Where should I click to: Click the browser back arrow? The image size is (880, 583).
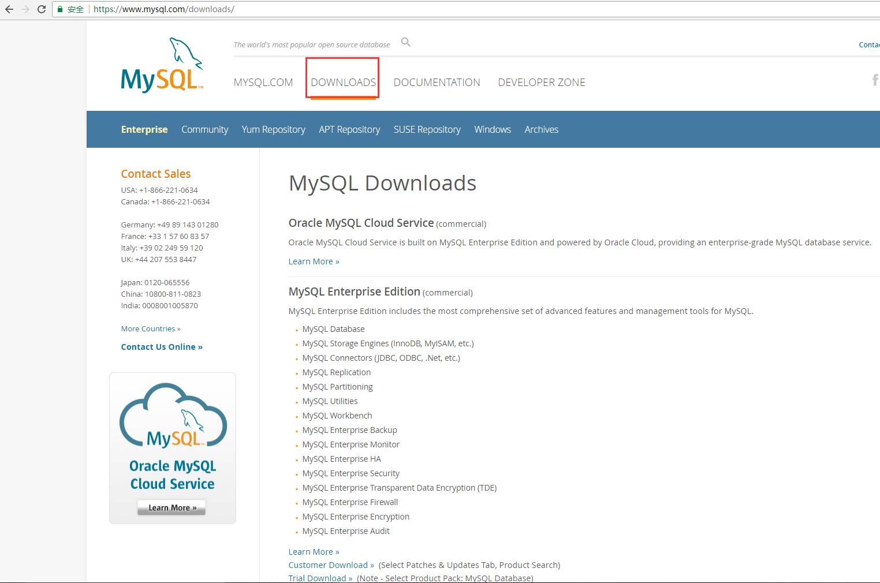tap(9, 9)
